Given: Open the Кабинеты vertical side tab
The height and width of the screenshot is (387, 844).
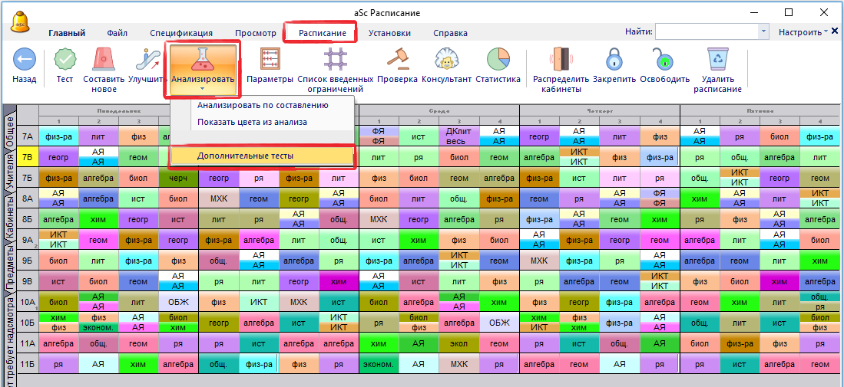Looking at the screenshot, I should [9, 217].
